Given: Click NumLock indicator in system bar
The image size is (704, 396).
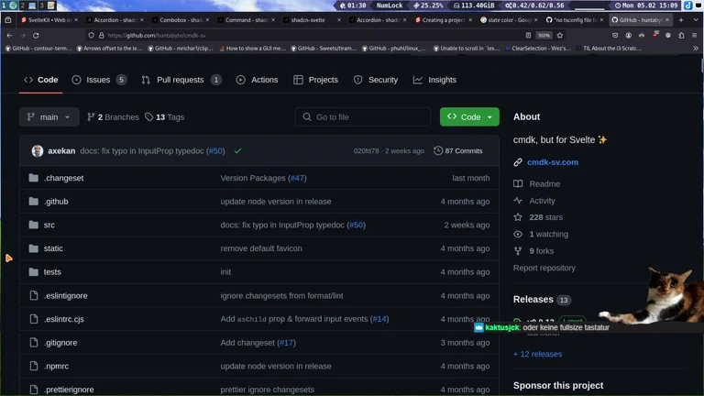Looking at the screenshot, I should (x=390, y=5).
